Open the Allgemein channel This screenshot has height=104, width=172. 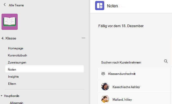point(16,103)
